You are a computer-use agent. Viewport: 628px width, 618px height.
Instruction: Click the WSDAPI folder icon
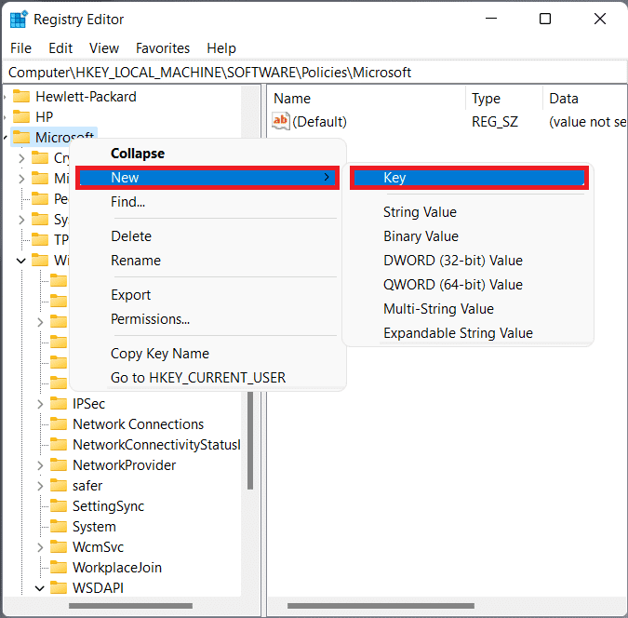(59, 588)
